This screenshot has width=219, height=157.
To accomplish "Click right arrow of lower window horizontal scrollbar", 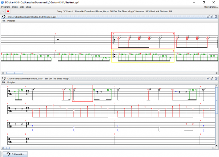I will 214,148.
